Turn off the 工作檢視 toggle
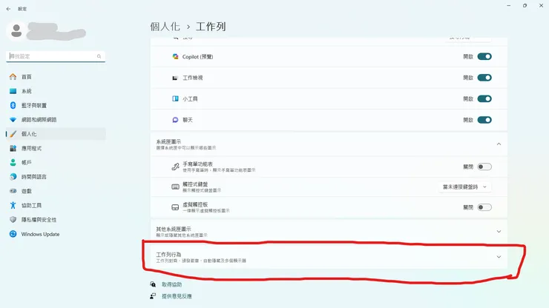Screen dimensions: 549x308 point(484,78)
